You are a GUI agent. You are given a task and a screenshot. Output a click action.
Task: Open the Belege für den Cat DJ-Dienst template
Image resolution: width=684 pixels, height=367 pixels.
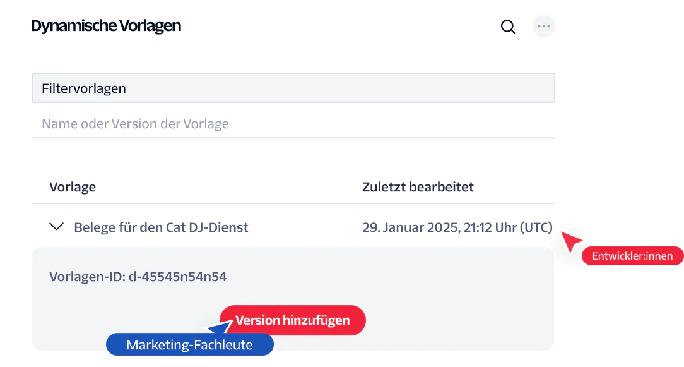161,227
